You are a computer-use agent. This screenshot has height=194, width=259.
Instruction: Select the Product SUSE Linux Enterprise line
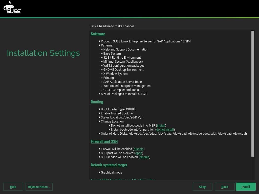146,41
